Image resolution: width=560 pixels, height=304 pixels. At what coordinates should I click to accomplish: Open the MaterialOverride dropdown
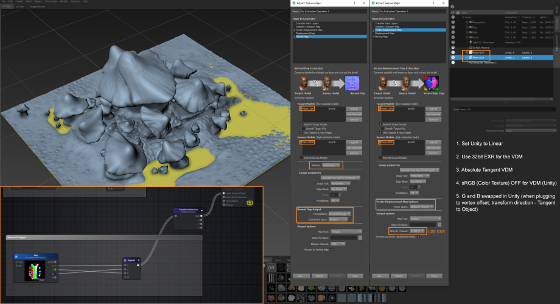[531, 130]
